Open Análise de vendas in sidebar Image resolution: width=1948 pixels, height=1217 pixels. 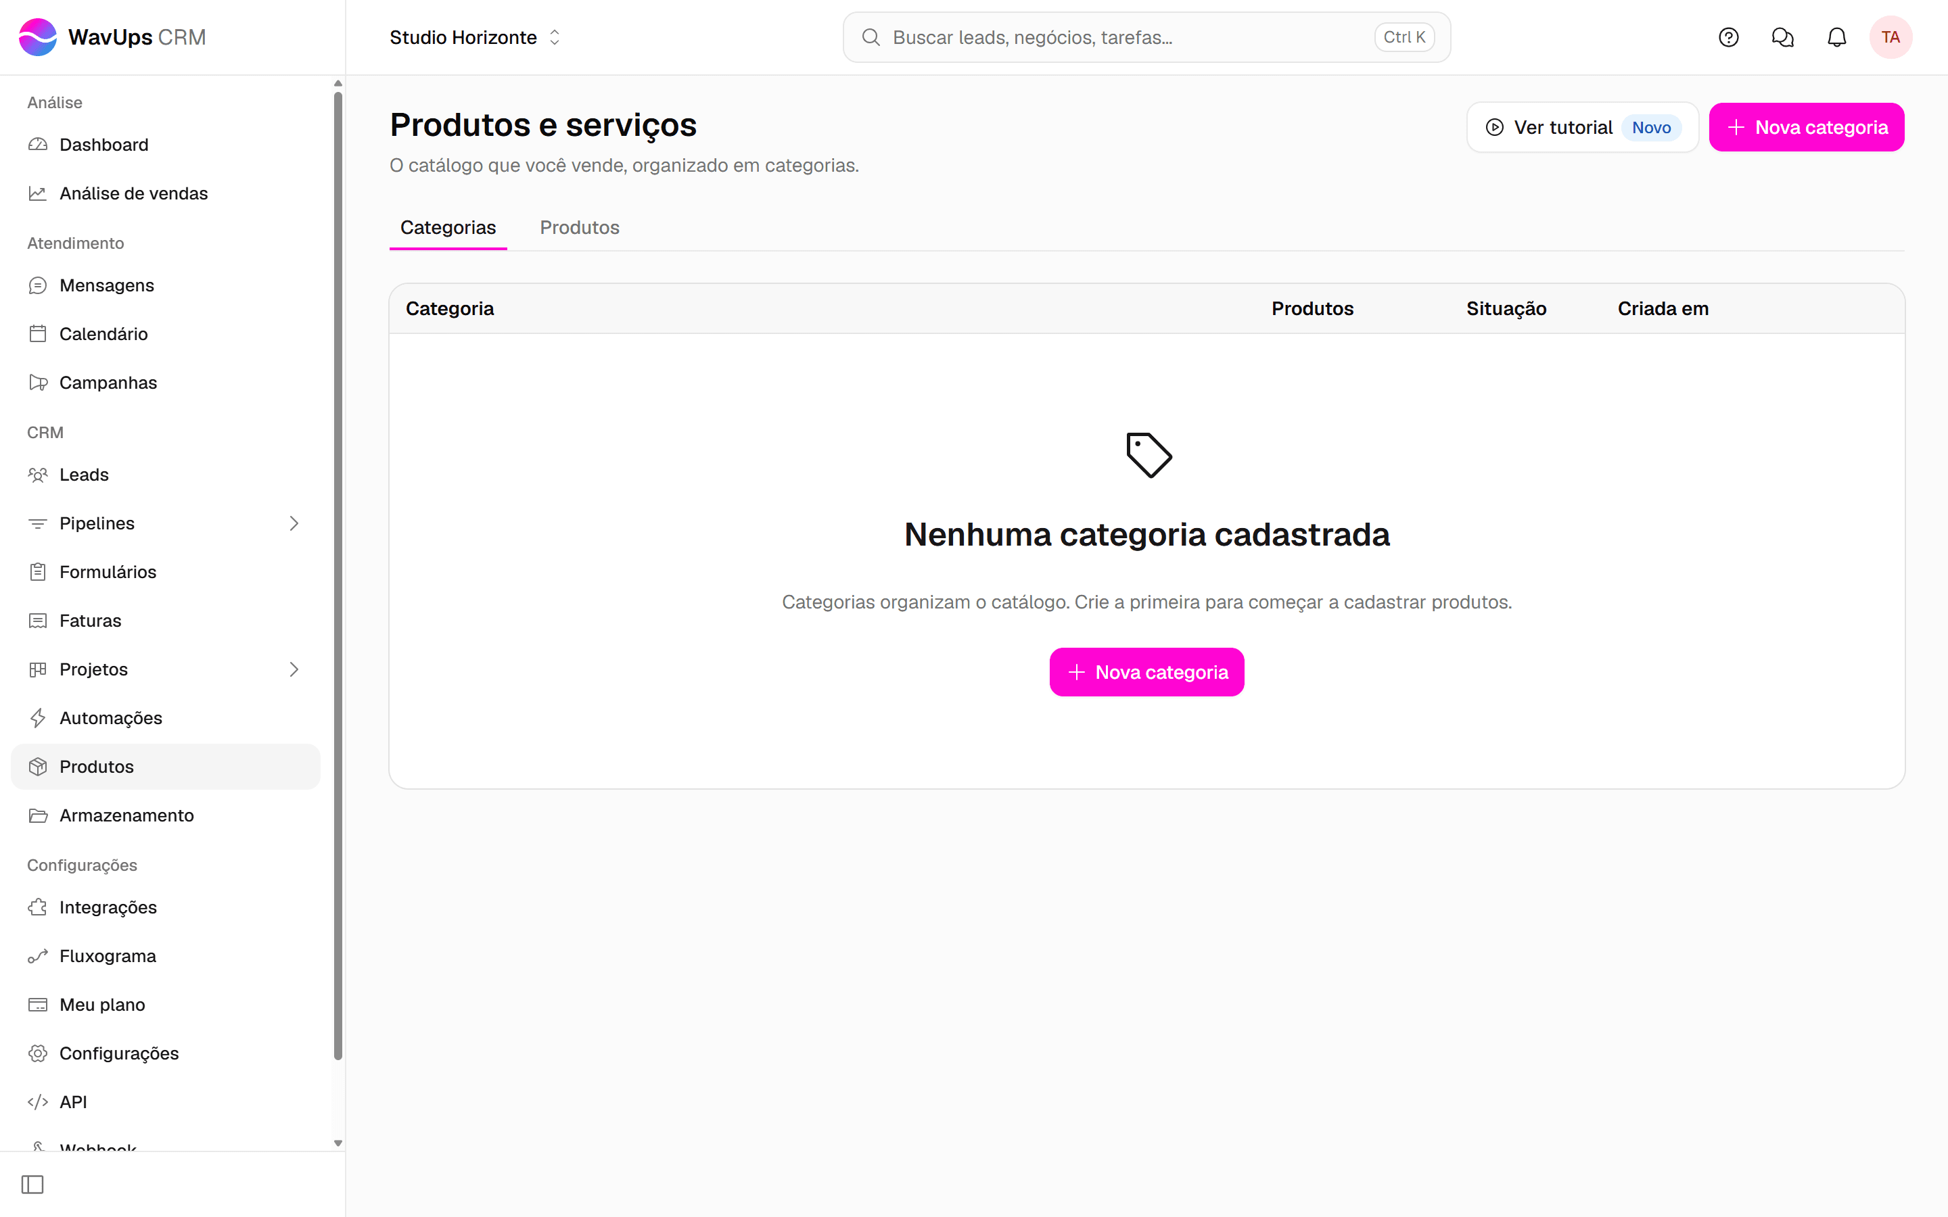coord(165,193)
